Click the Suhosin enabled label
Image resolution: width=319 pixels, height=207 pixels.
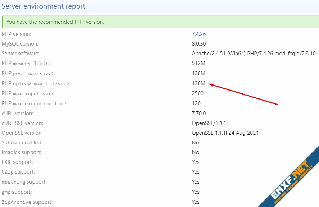(22, 143)
